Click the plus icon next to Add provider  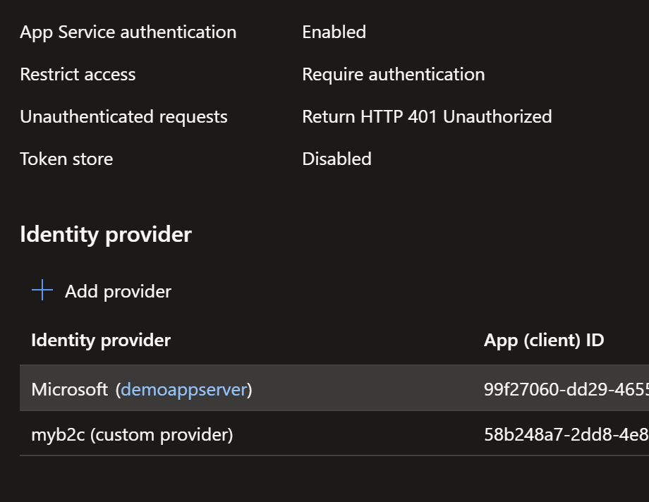[x=42, y=290]
